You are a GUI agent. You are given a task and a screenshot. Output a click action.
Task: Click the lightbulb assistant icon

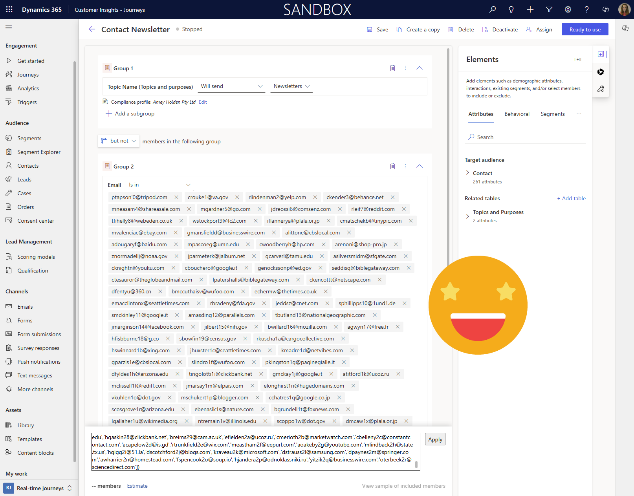tap(511, 9)
